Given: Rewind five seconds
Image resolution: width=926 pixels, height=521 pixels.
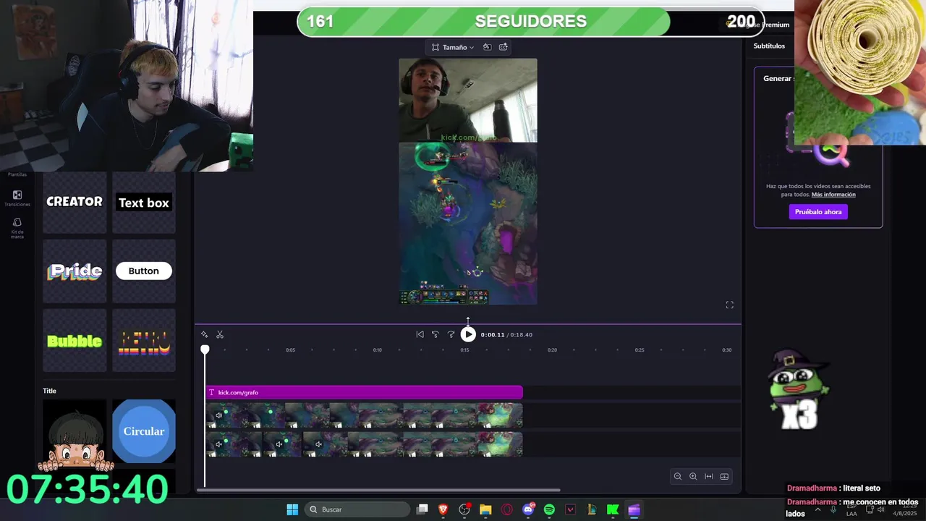Looking at the screenshot, I should coord(435,334).
